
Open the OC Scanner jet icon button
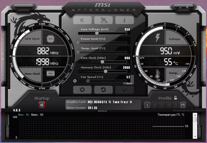(x=103, y=20)
